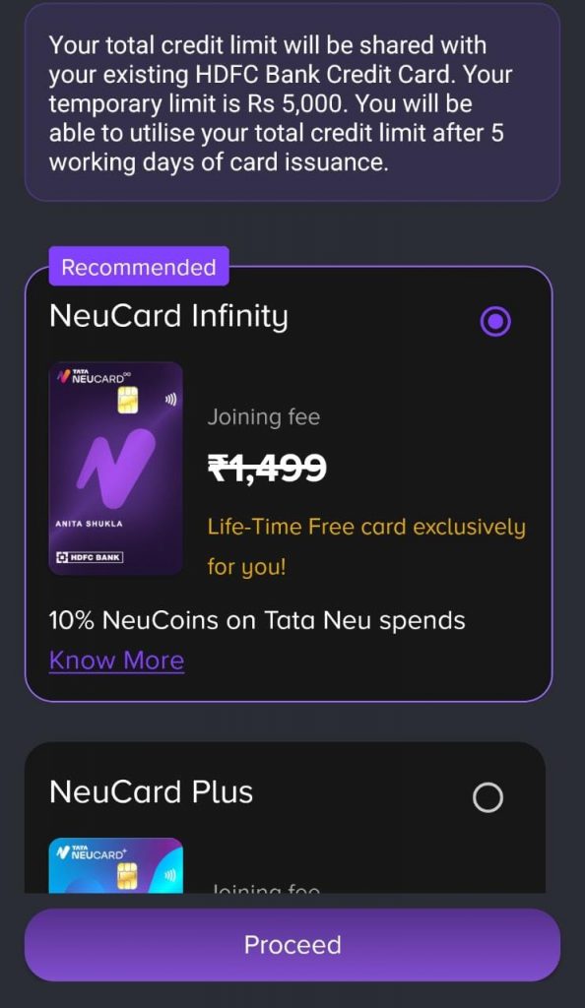Tap the credit limit information notice
The image size is (585, 1008).
tap(292, 102)
